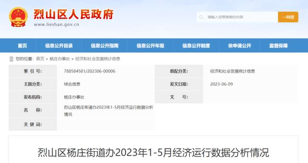Click the national emblem logo

[x=18, y=17]
